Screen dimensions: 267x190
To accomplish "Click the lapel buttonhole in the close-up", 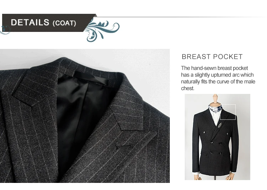I will coord(123,147).
